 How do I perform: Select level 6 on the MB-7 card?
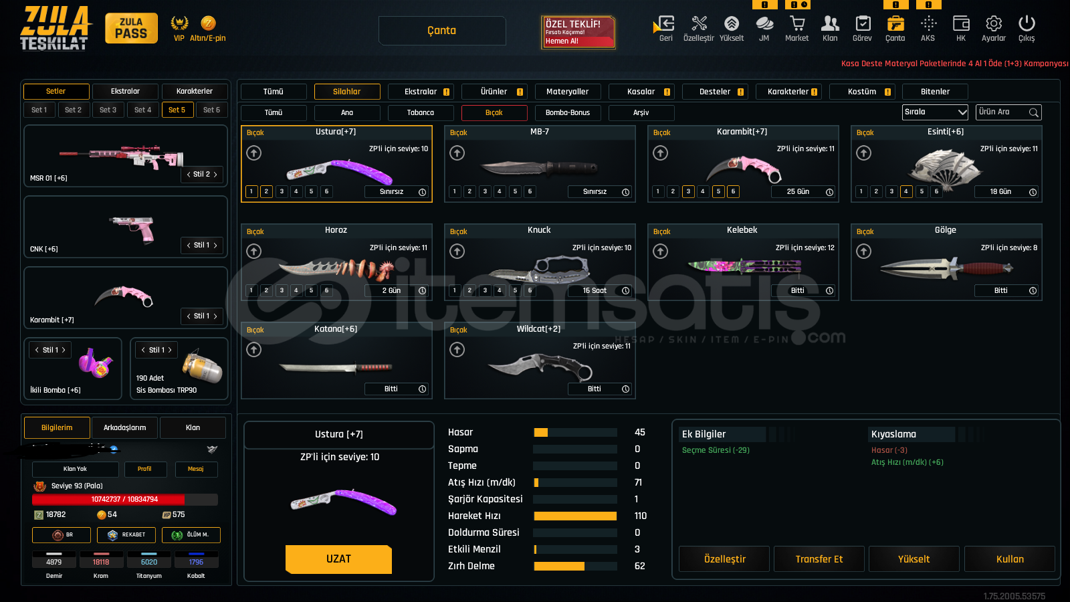click(x=530, y=192)
